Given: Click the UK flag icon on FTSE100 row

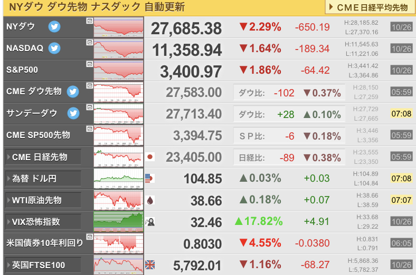Looking at the screenshot, I should point(150,264).
